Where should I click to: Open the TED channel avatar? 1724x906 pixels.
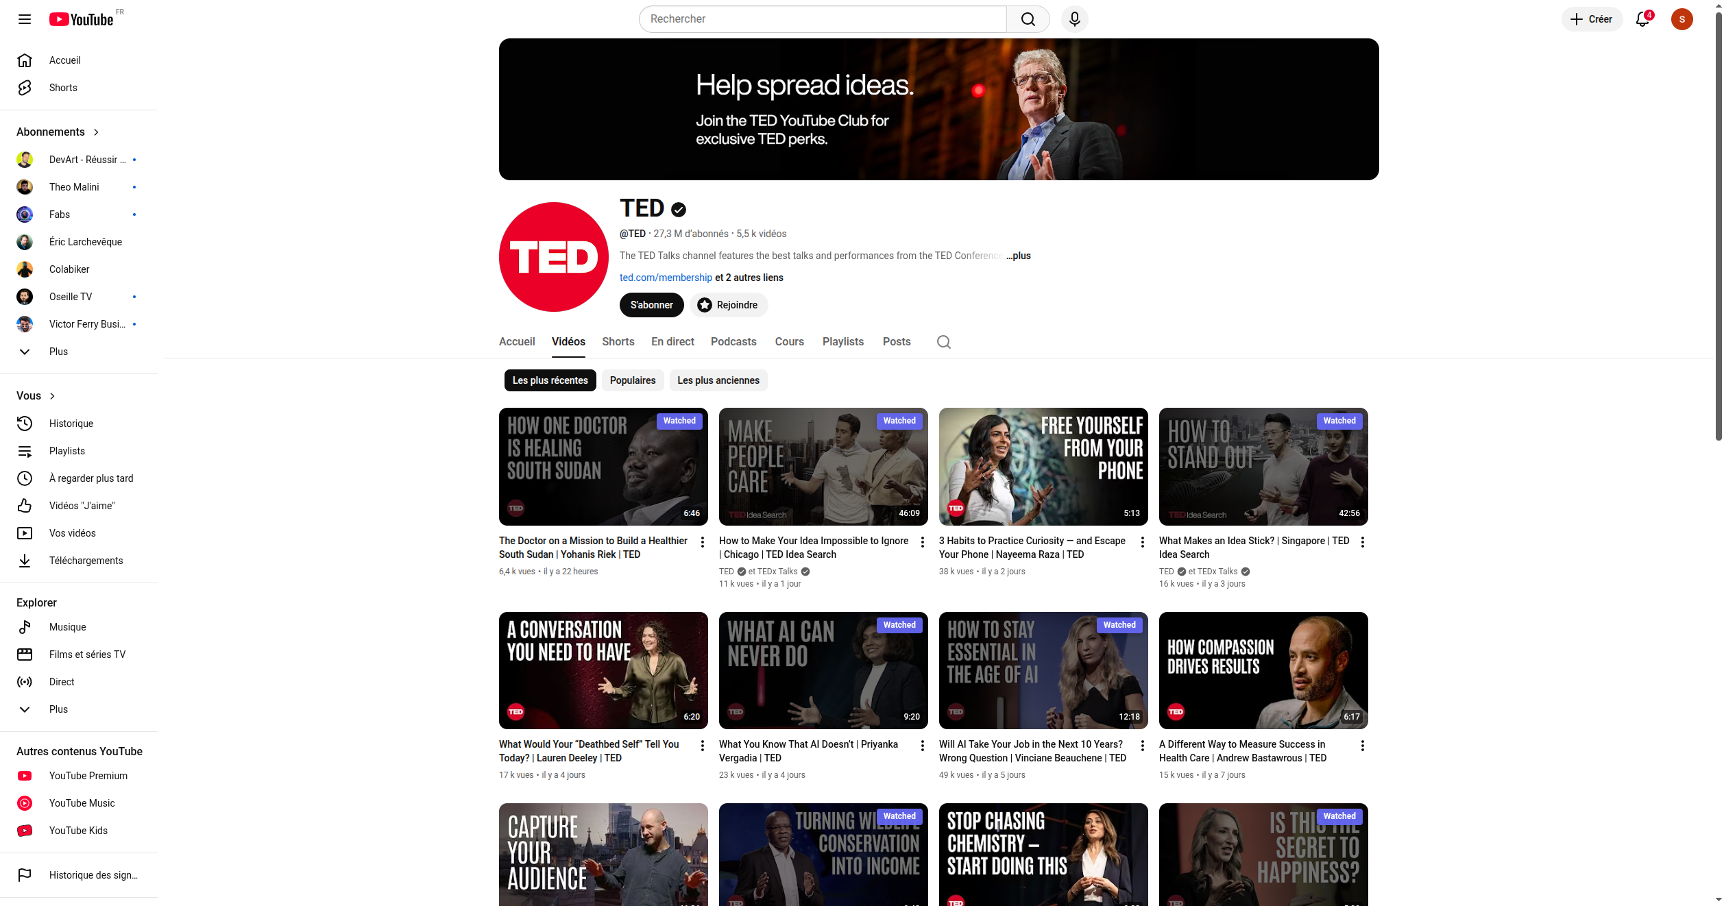click(x=554, y=257)
